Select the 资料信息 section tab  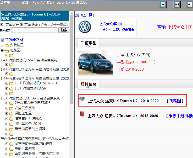pos(89,84)
